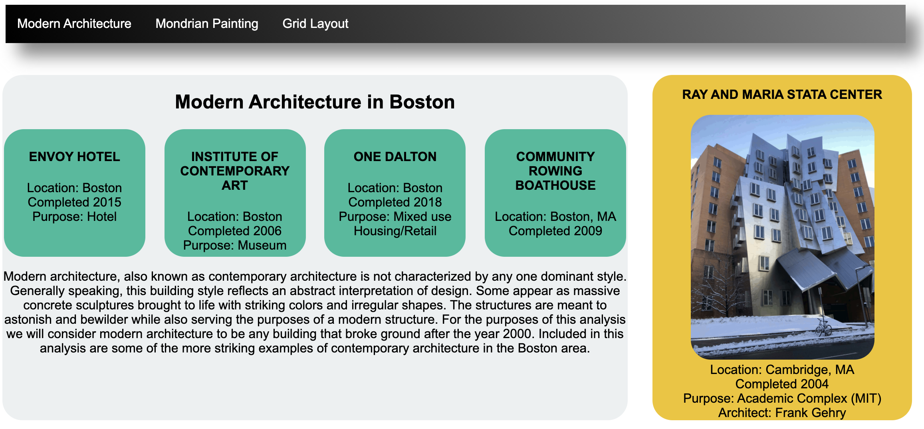This screenshot has height=429, width=924.
Task: Open the Modern Architecture nav link
Action: [74, 24]
